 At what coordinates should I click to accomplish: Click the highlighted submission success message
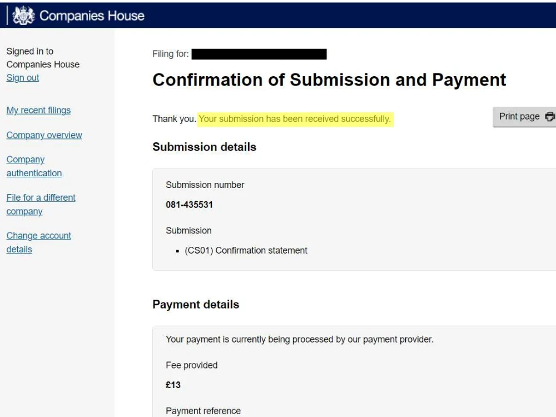pyautogui.click(x=296, y=118)
